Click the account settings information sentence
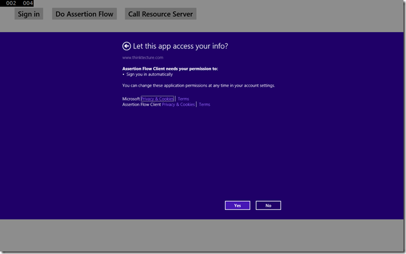The height and width of the screenshot is (254, 406). pyautogui.click(x=198, y=85)
